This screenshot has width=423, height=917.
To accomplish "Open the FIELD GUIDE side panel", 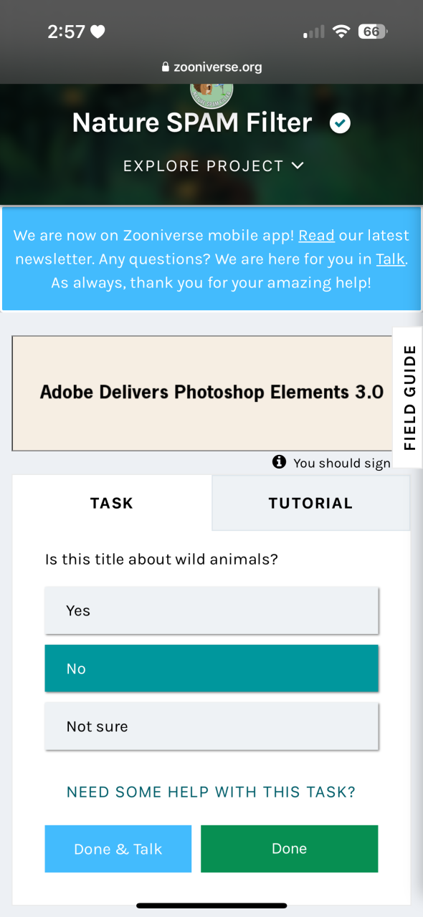I will click(x=409, y=398).
